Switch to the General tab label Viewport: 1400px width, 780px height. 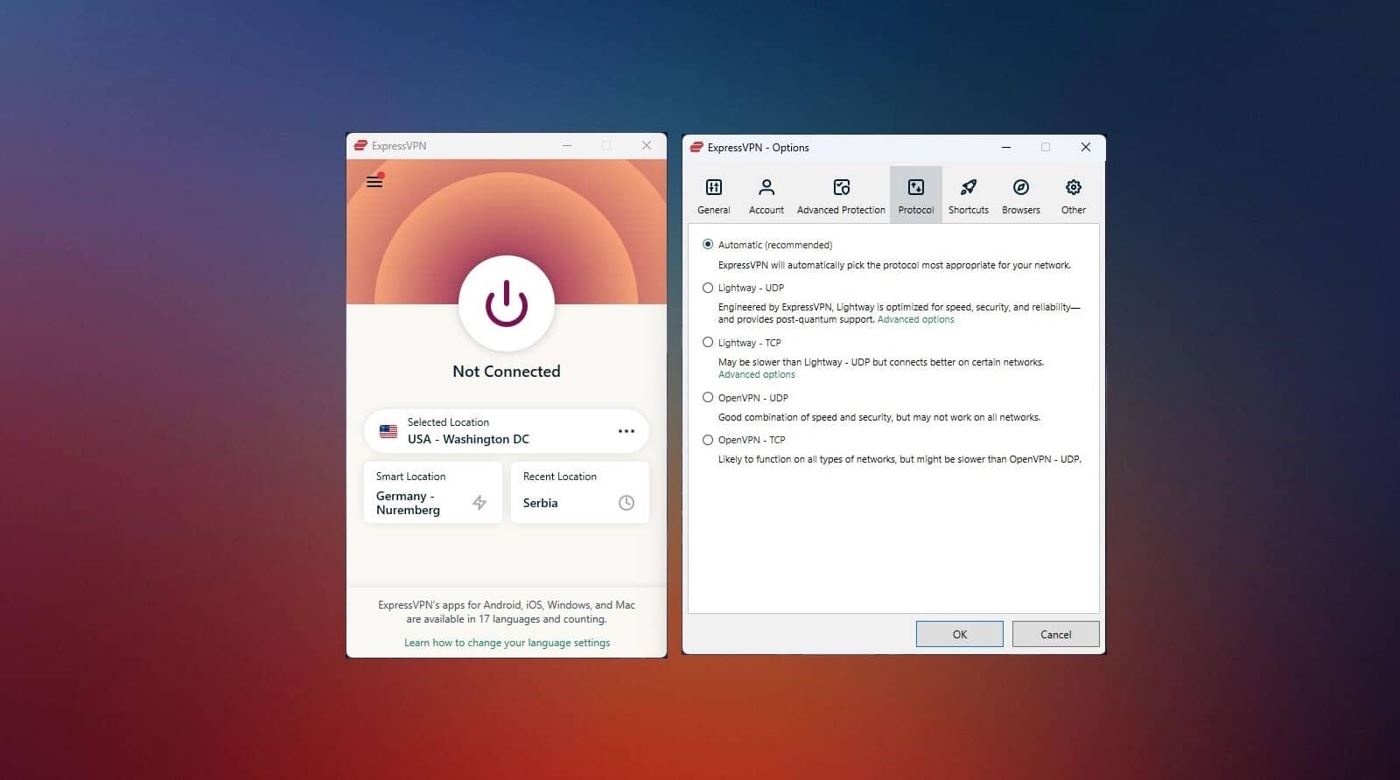714,210
